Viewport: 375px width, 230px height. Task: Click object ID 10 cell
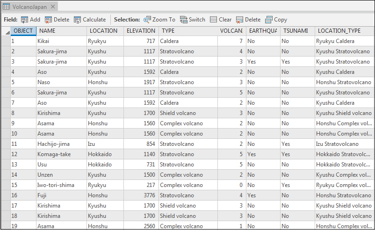(x=23, y=134)
